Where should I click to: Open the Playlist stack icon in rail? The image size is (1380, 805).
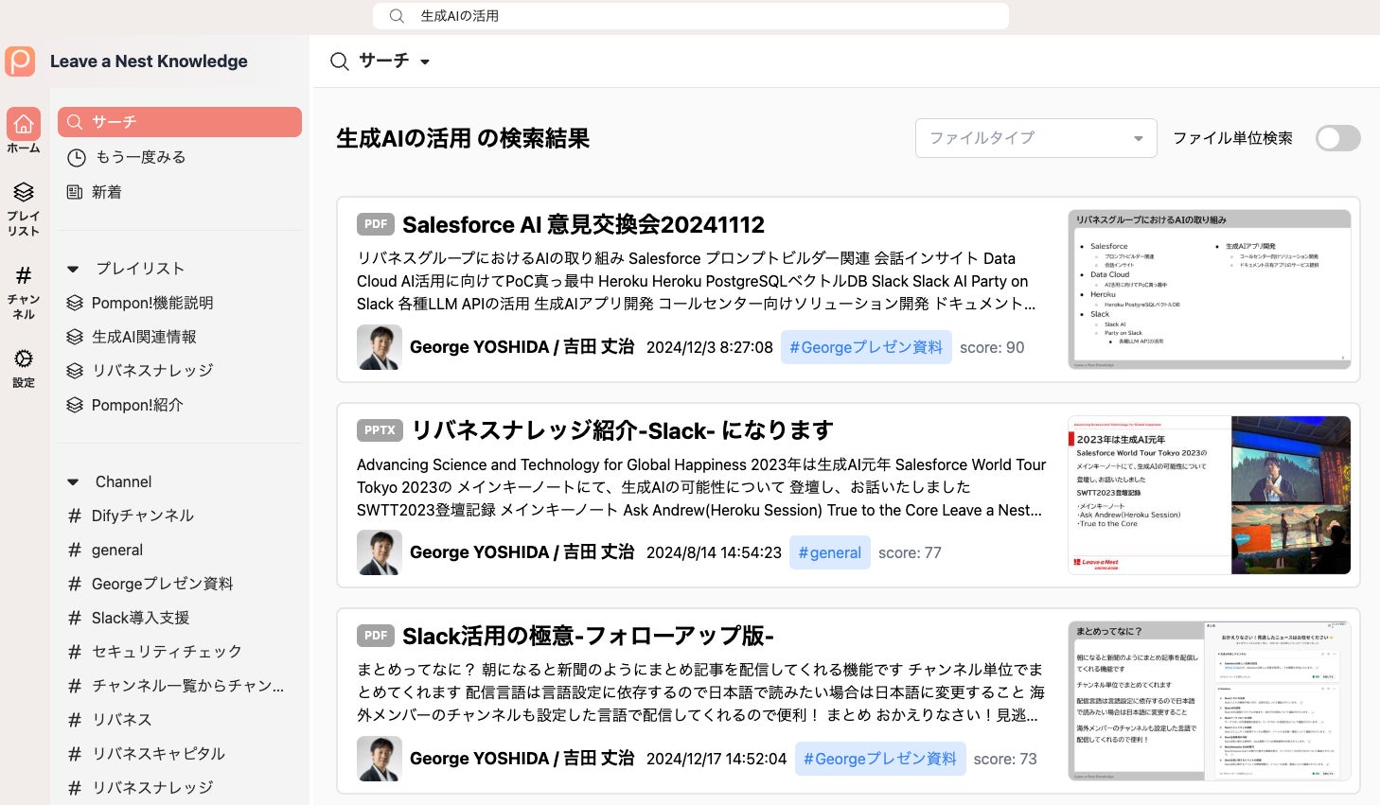[x=24, y=192]
